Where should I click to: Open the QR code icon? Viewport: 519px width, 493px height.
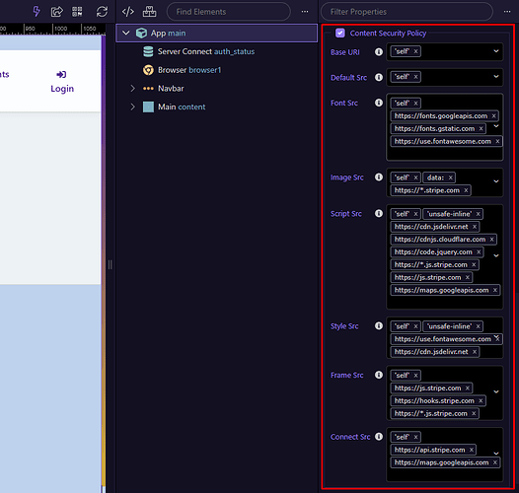pyautogui.click(x=77, y=12)
